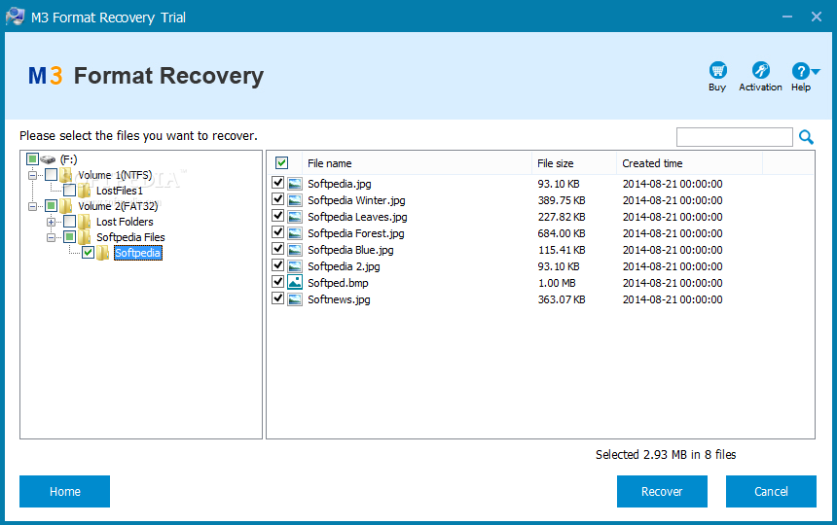837x525 pixels.
Task: Minimize the M3 Format Recovery window
Action: [x=786, y=17]
